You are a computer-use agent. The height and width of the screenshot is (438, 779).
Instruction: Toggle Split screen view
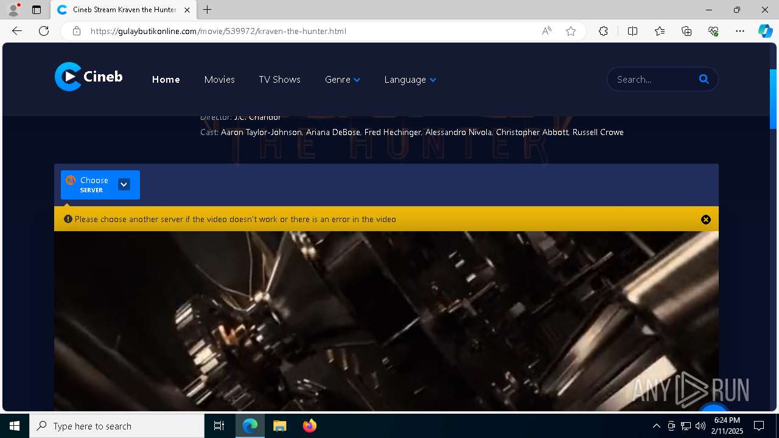coord(632,31)
